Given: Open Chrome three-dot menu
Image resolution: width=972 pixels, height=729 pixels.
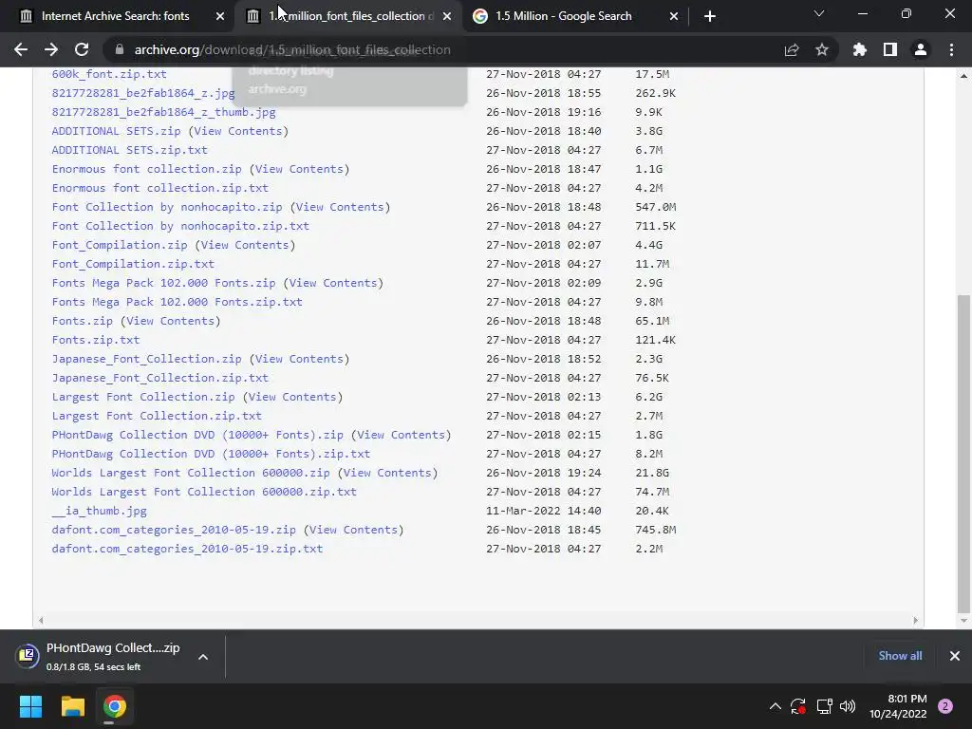Looking at the screenshot, I should tap(951, 49).
